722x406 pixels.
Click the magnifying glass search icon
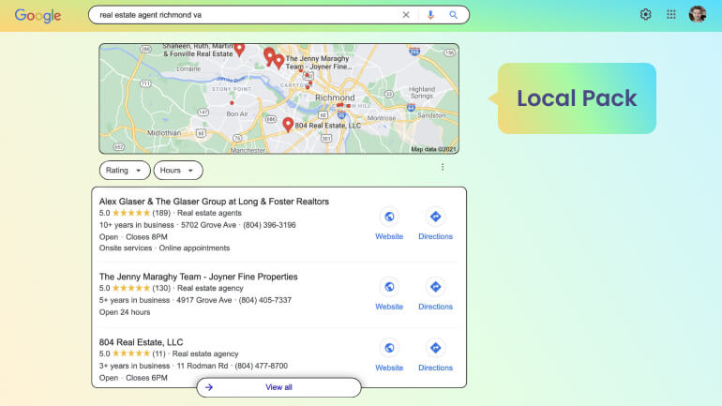pyautogui.click(x=454, y=15)
